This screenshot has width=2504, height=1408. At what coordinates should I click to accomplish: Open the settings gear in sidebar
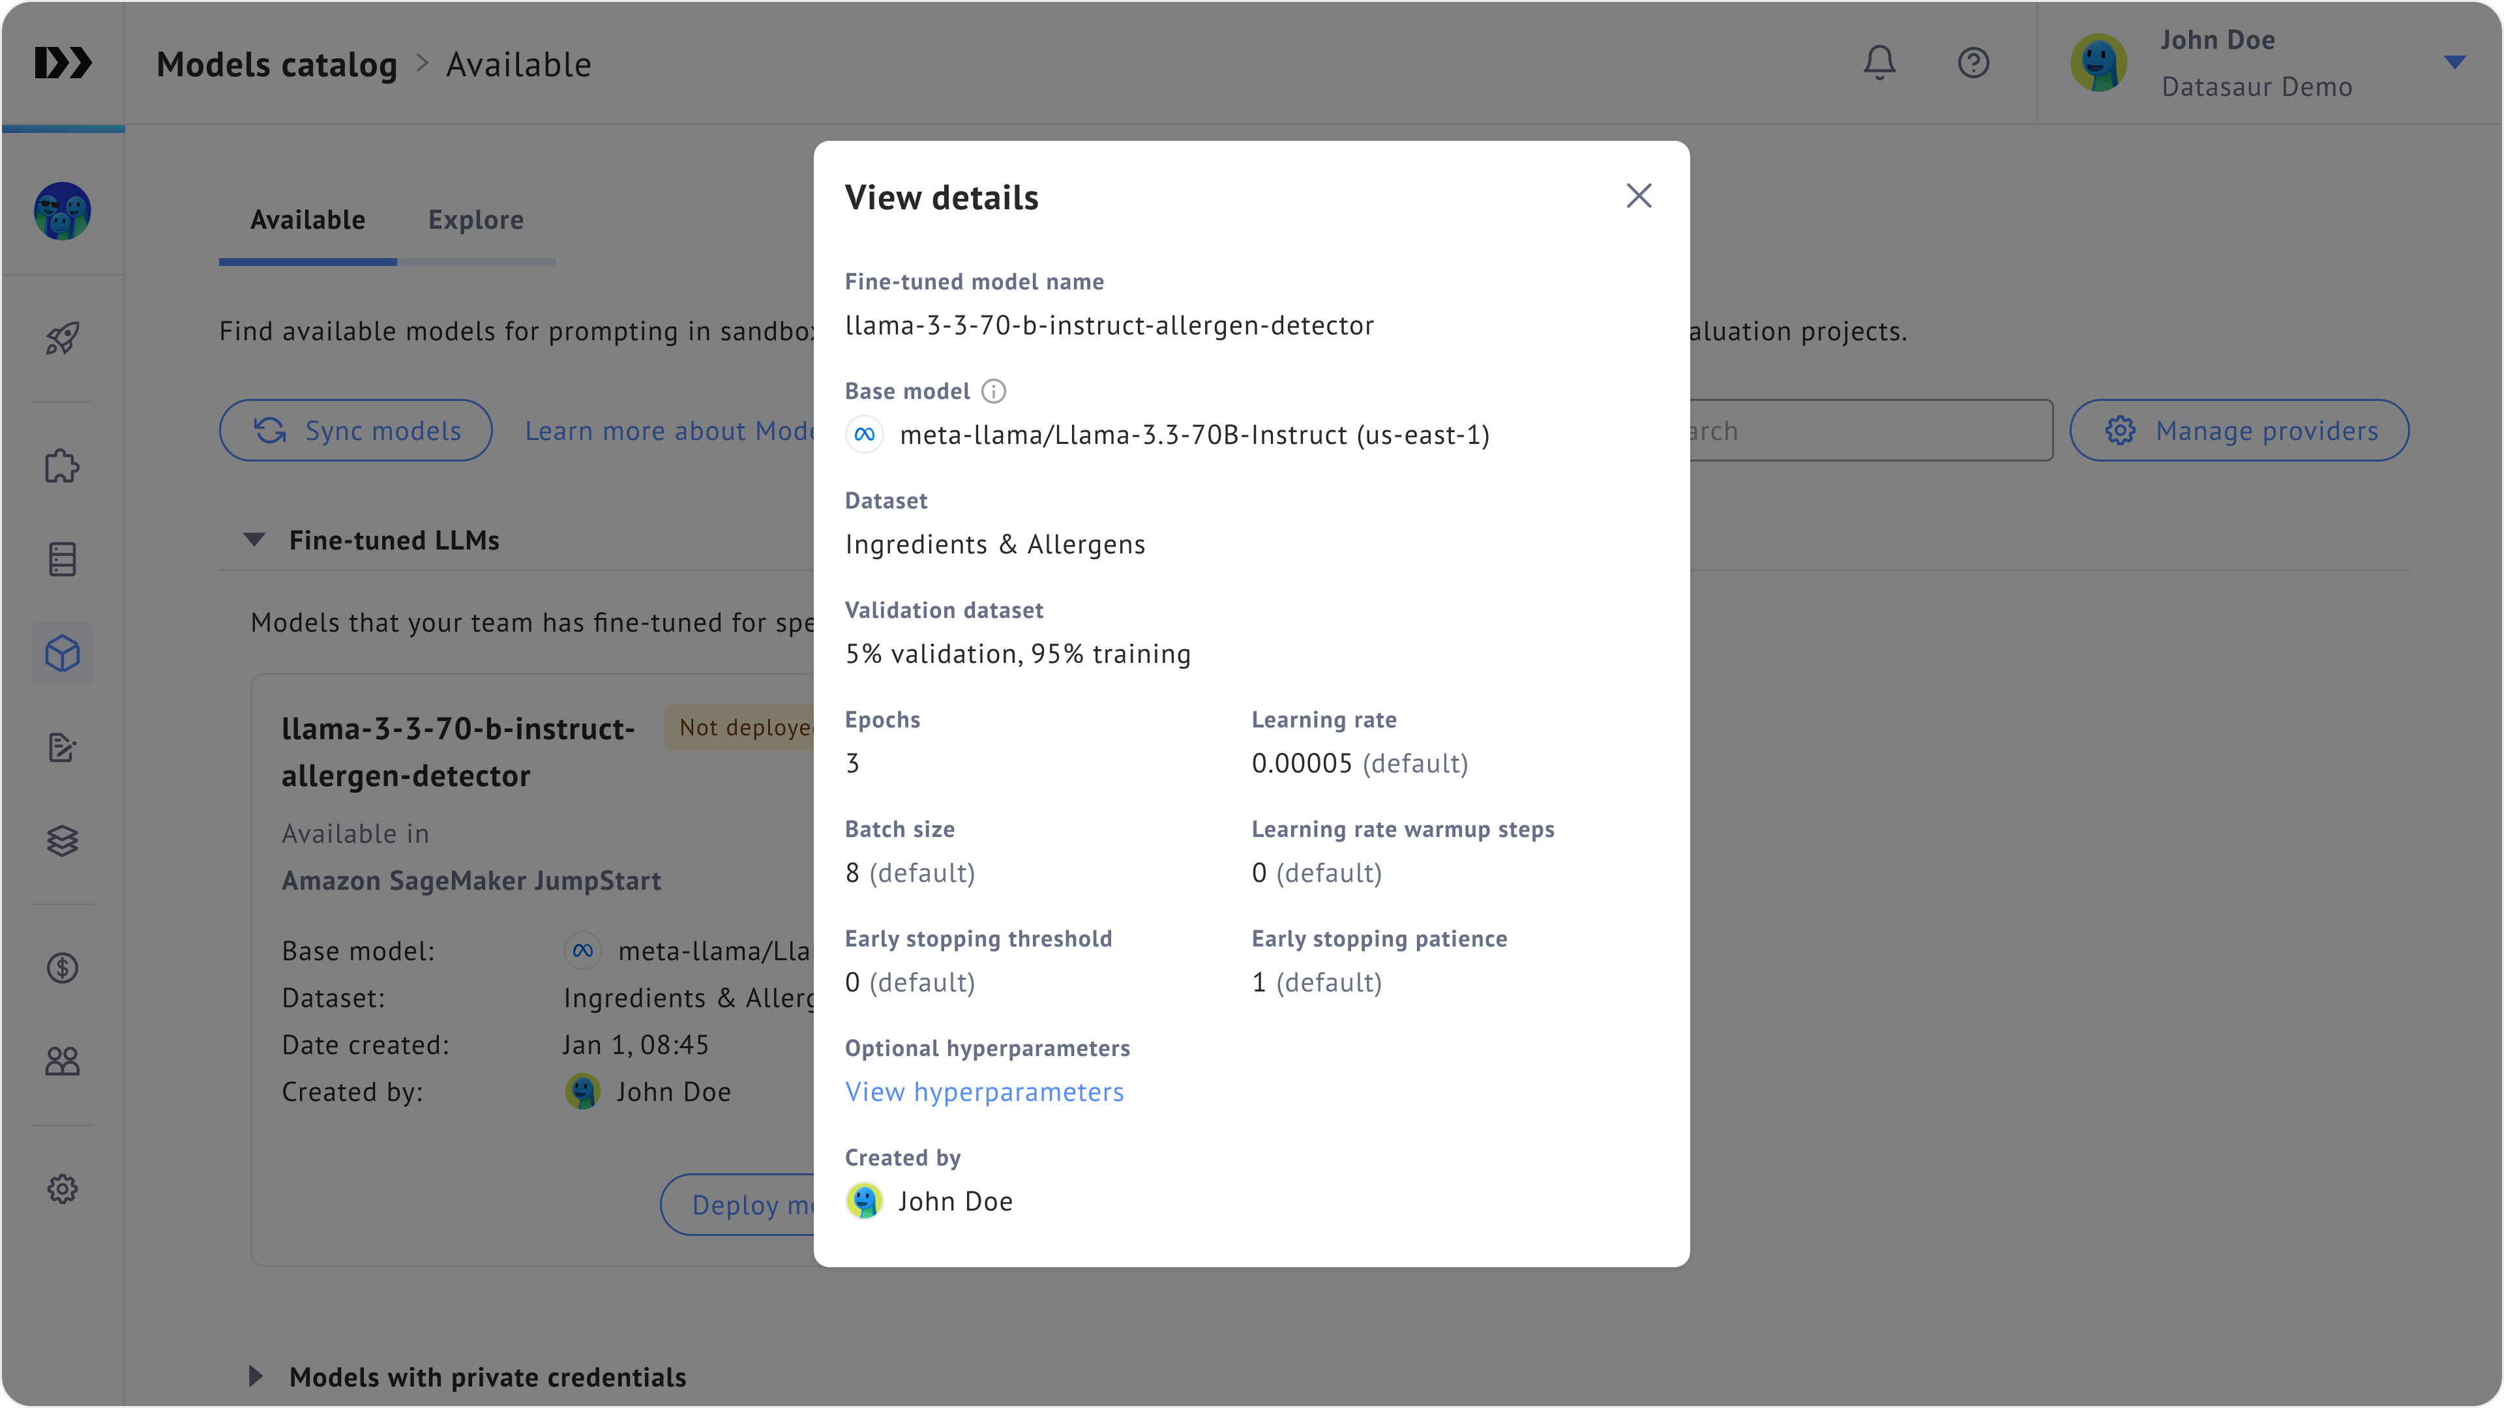point(62,1188)
